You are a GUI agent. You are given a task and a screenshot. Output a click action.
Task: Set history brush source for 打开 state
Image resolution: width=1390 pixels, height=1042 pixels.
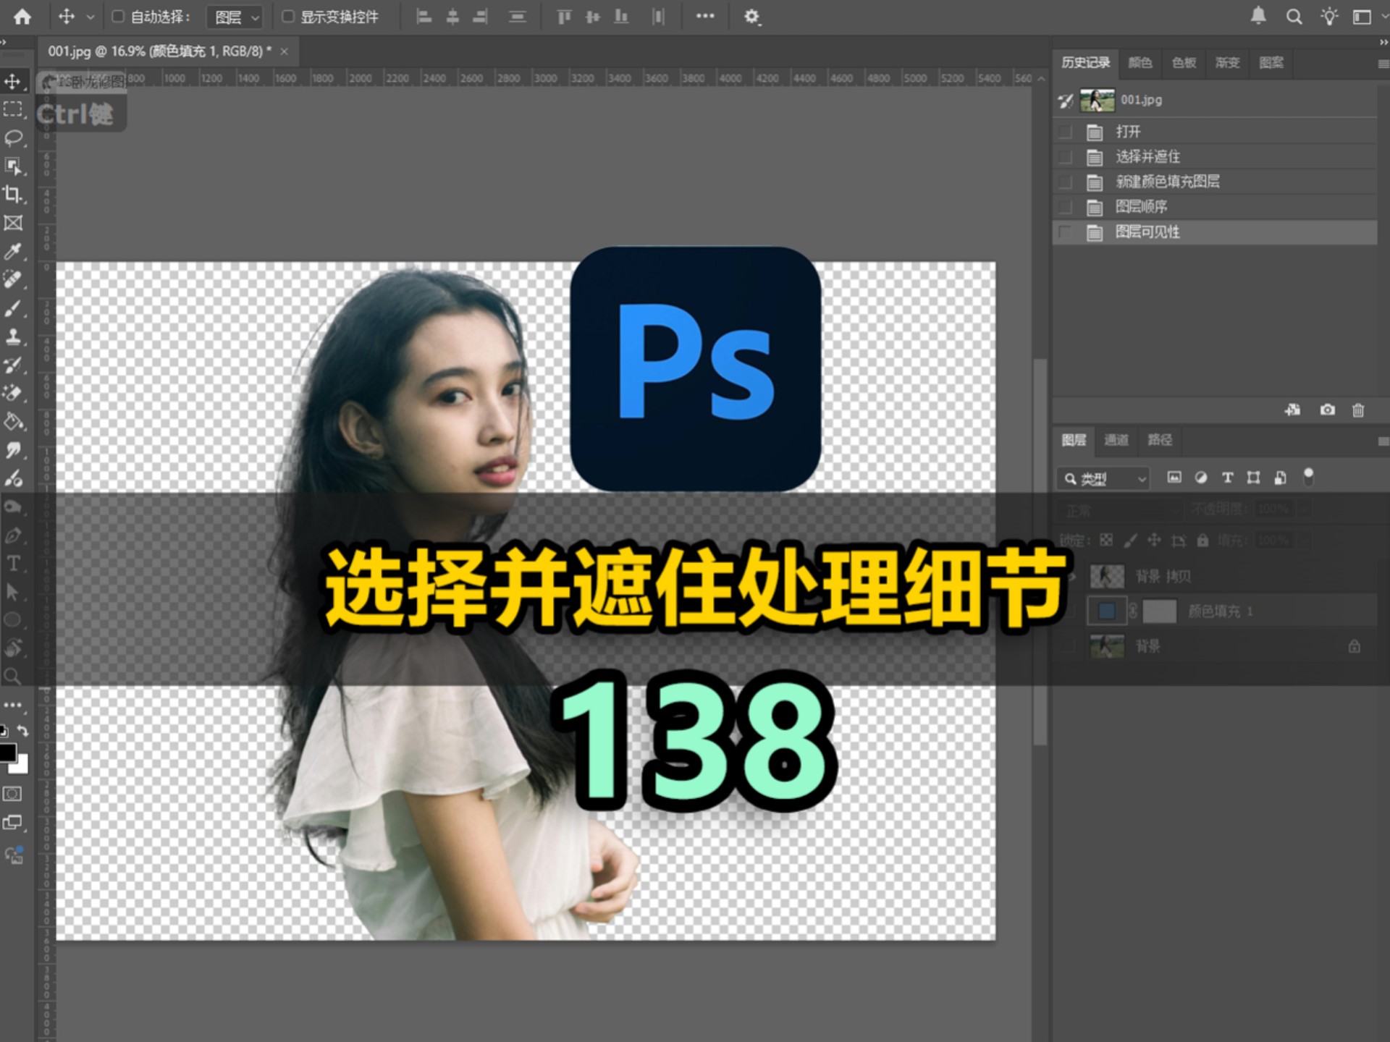[1065, 132]
